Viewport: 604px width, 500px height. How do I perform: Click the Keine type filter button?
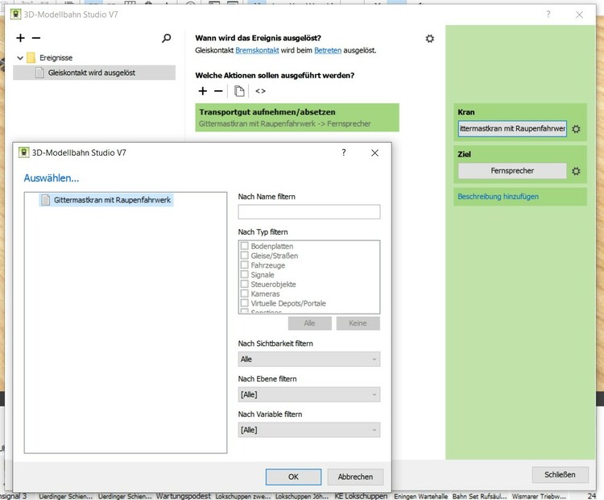pyautogui.click(x=358, y=323)
